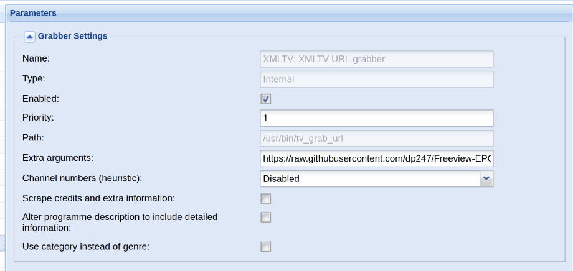Focus the Priority input field
The image size is (573, 271).
[x=376, y=118]
